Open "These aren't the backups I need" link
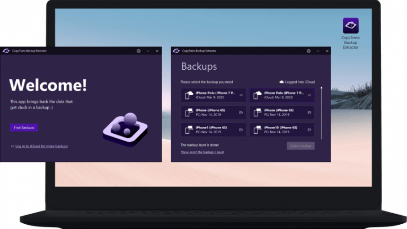The width and height of the screenshot is (407, 229). click(x=202, y=152)
